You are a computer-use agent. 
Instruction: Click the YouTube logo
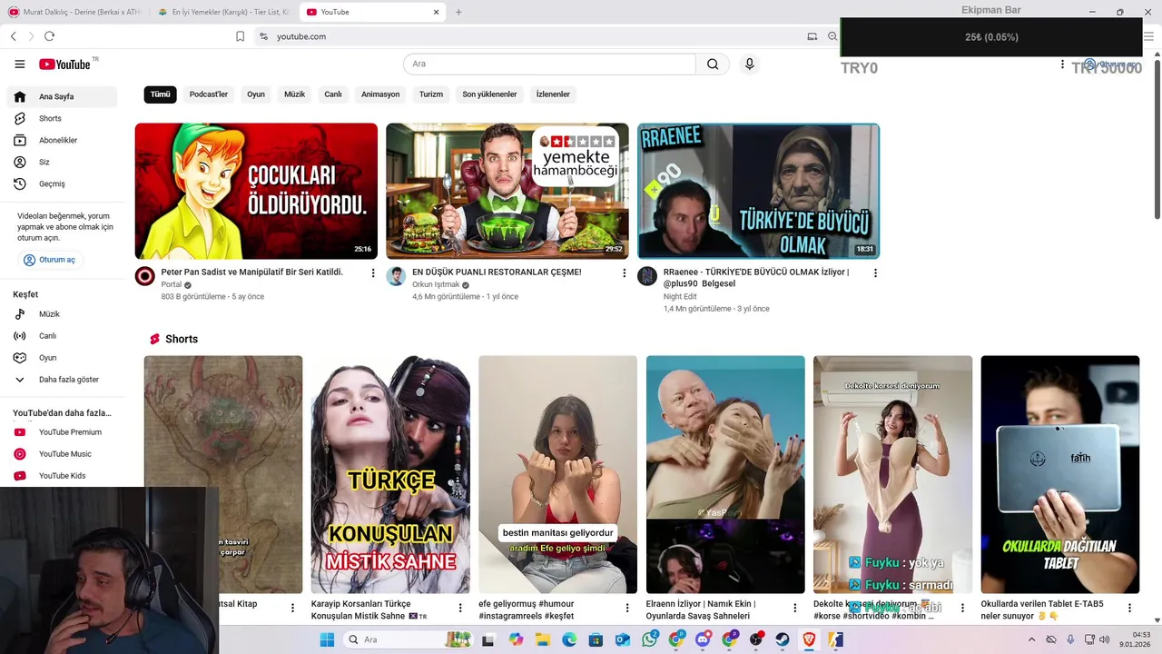click(x=64, y=64)
